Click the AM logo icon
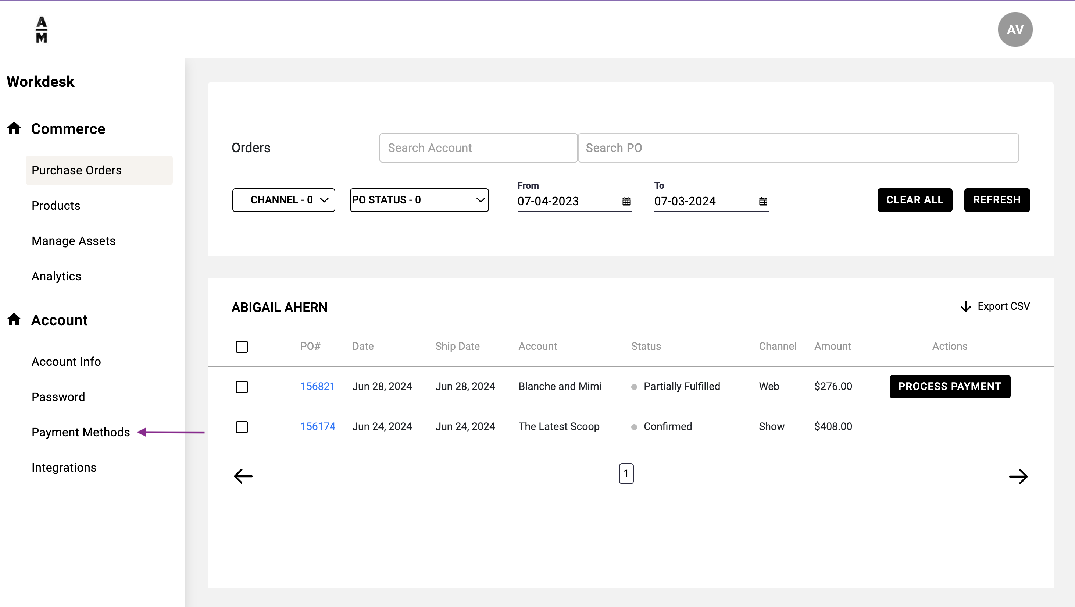The image size is (1075, 607). point(41,29)
